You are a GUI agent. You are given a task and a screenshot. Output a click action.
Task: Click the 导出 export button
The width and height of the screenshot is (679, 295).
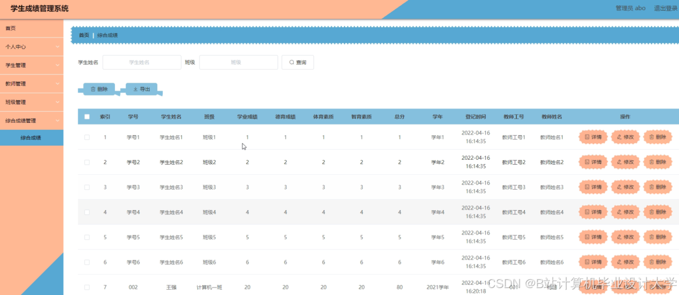click(141, 89)
